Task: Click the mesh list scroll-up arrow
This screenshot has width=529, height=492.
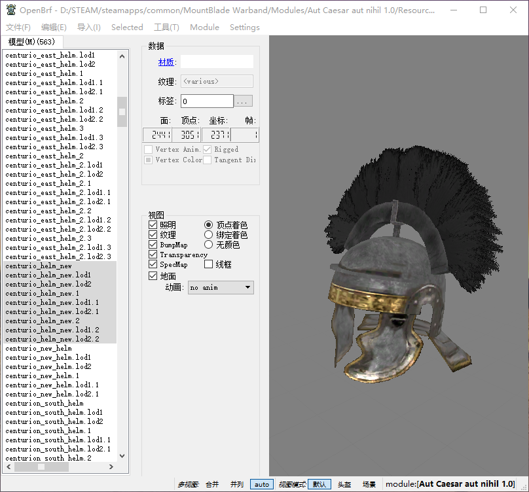Action: (x=122, y=56)
